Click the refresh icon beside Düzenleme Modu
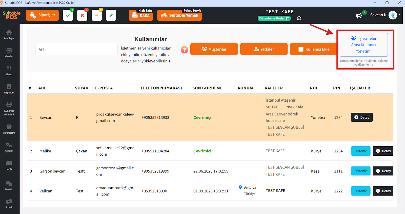405x214 pixels. coord(299,18)
